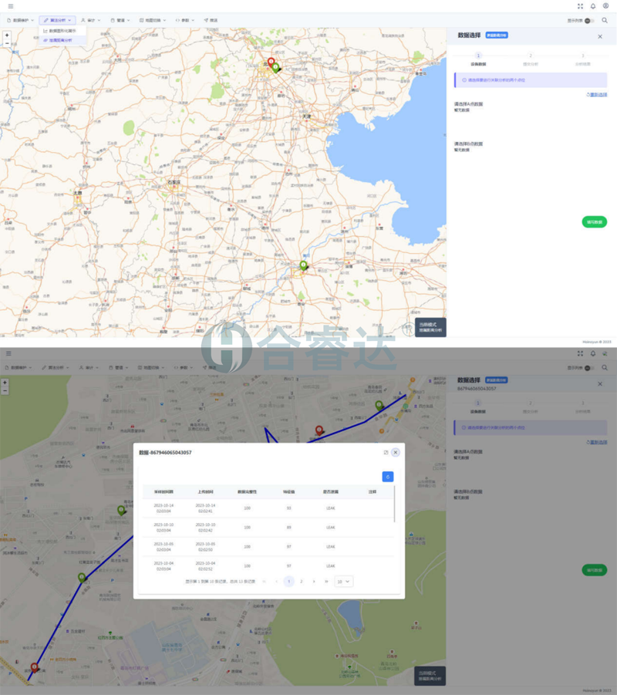Open the notification bell in the top header
This screenshot has height=695, width=617.
(x=593, y=6)
